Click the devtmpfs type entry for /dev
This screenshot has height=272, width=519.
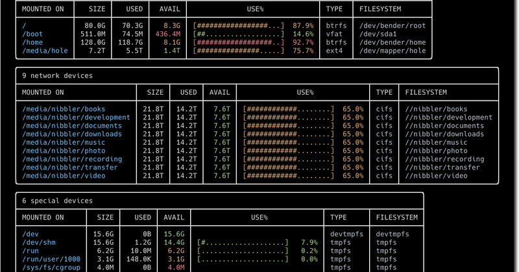click(346, 234)
